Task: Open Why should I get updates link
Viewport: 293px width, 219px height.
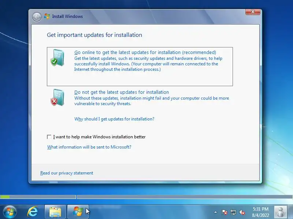Action: (114, 119)
